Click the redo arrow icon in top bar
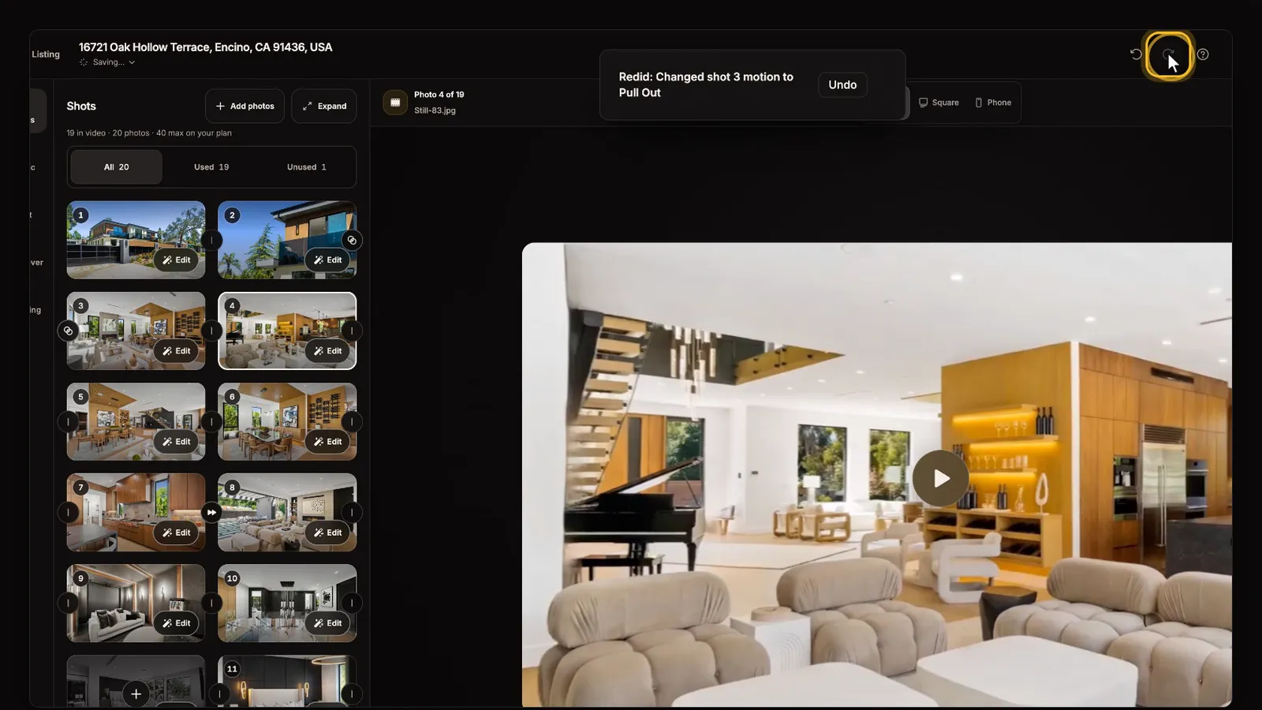This screenshot has height=710, width=1262. click(1169, 54)
